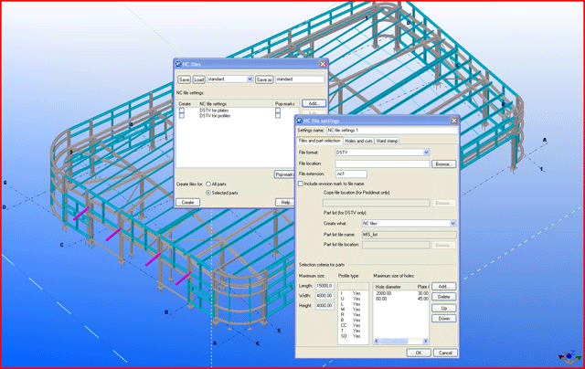Viewport: 585px width, 369px height.
Task: Click the hole list scroll right arrow
Action: point(425,341)
